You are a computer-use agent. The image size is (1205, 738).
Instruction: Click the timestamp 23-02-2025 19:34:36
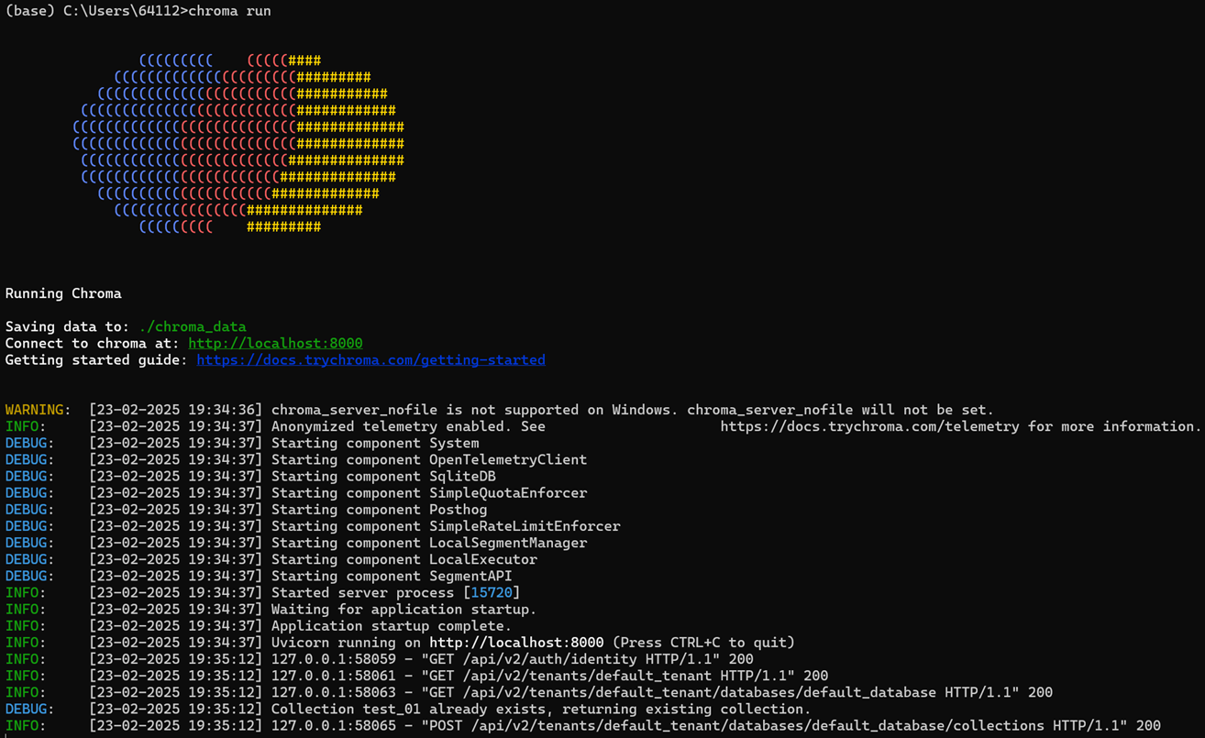[176, 410]
